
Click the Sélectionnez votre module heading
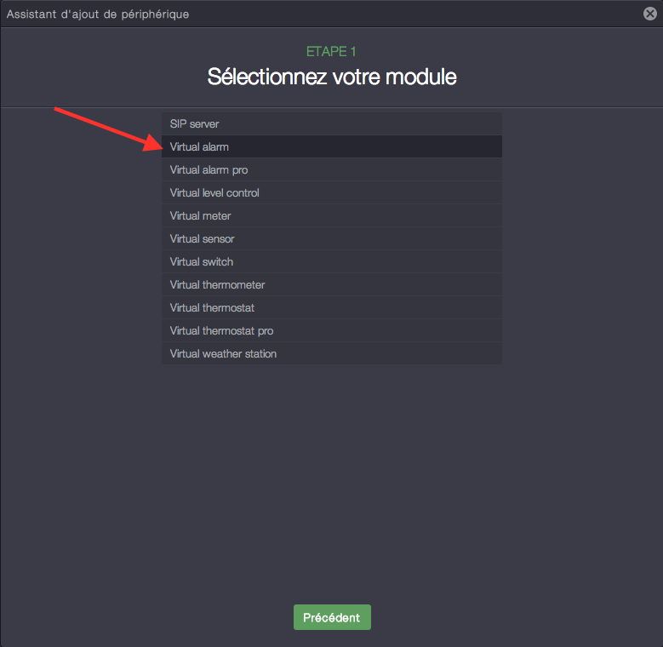332,77
